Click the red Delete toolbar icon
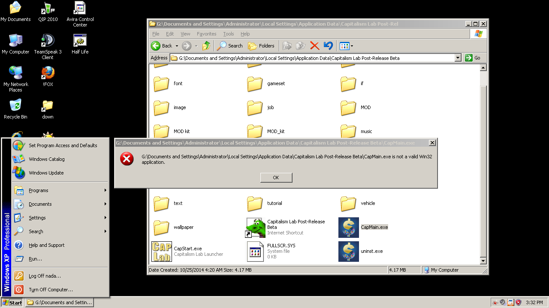Viewport: 549px width, 308px height. (314, 46)
